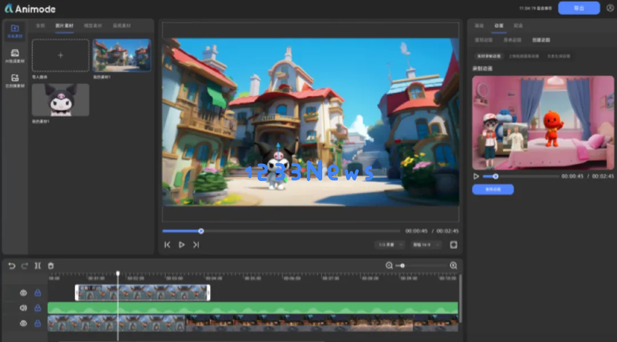Toggle the lock on the bottom video track

pyautogui.click(x=37, y=323)
